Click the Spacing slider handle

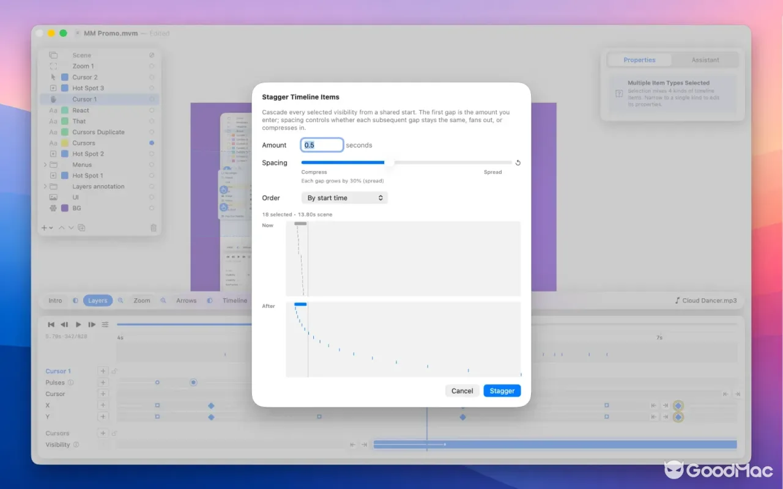390,163
